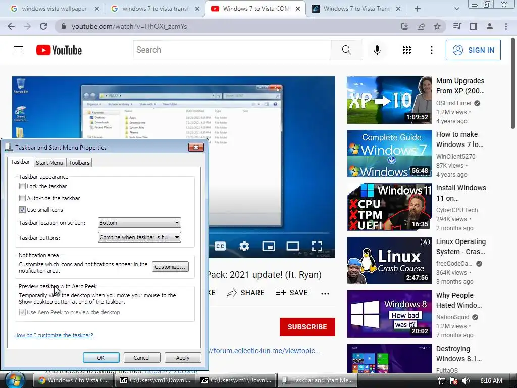Toggle closed captions on the video player

pyautogui.click(x=220, y=246)
